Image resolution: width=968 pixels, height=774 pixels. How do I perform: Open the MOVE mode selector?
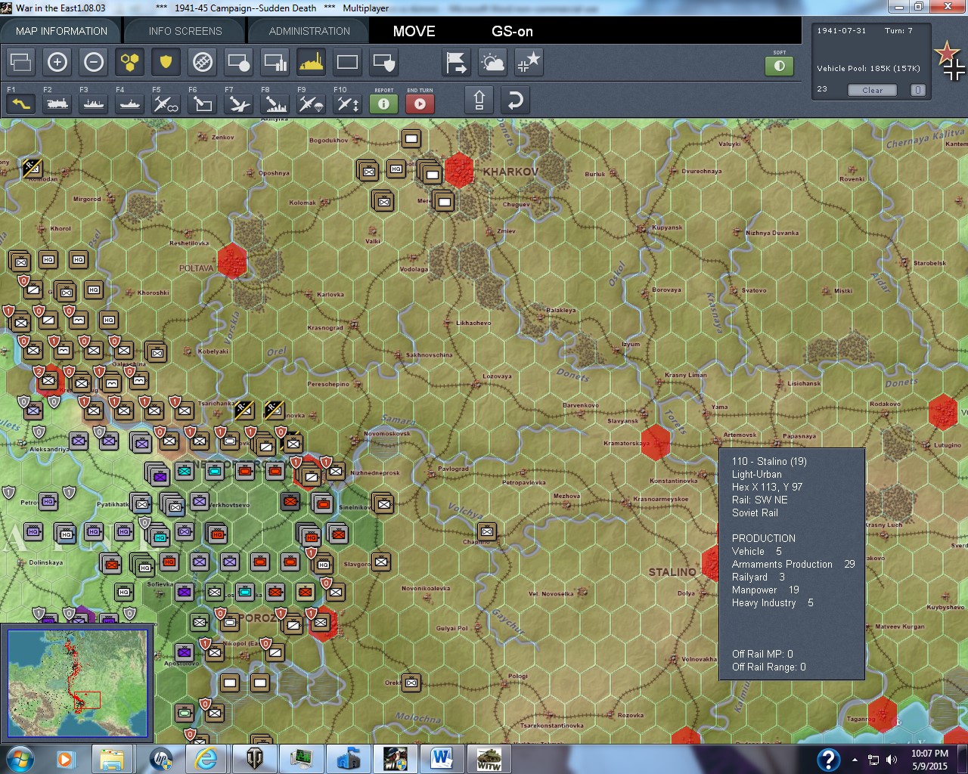413,32
